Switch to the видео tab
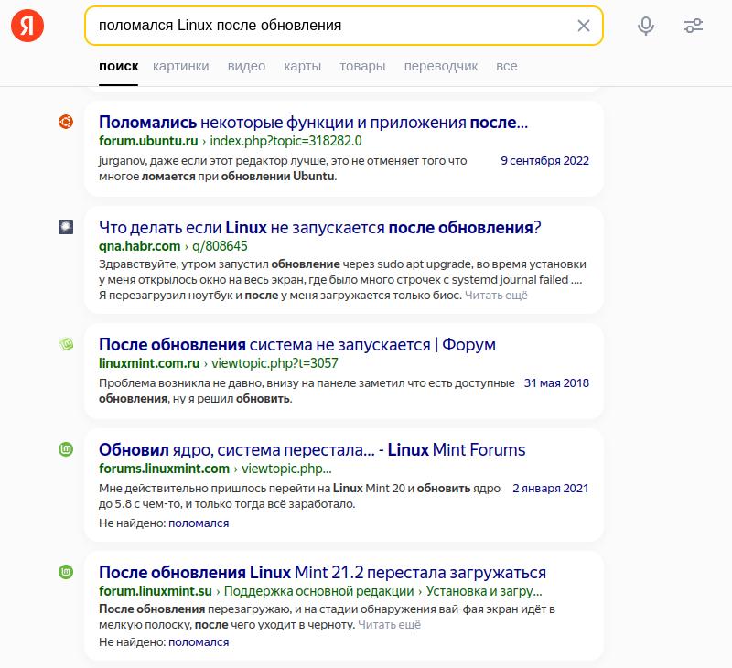This screenshot has height=668, width=732. tap(246, 66)
